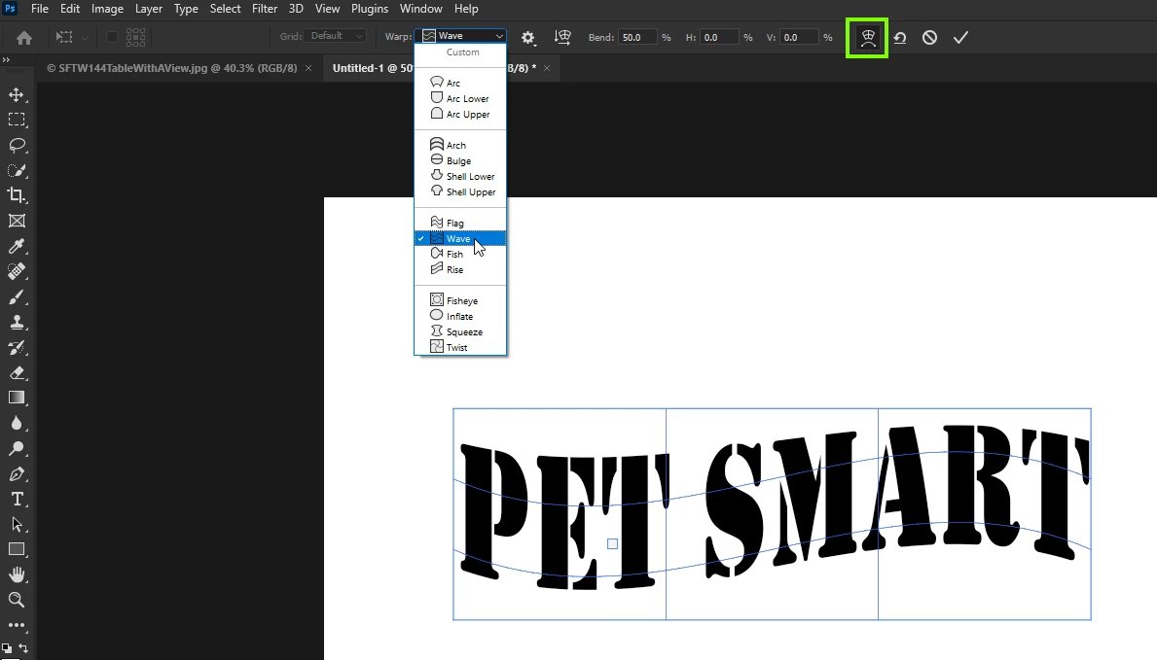The height and width of the screenshot is (660, 1157).
Task: Choose Fisheye warp style
Action: click(x=460, y=301)
